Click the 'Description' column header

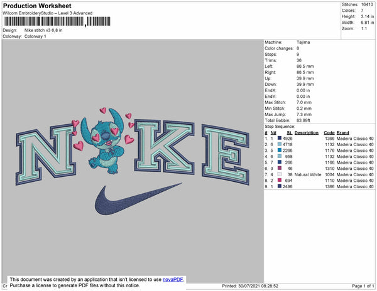(x=307, y=133)
